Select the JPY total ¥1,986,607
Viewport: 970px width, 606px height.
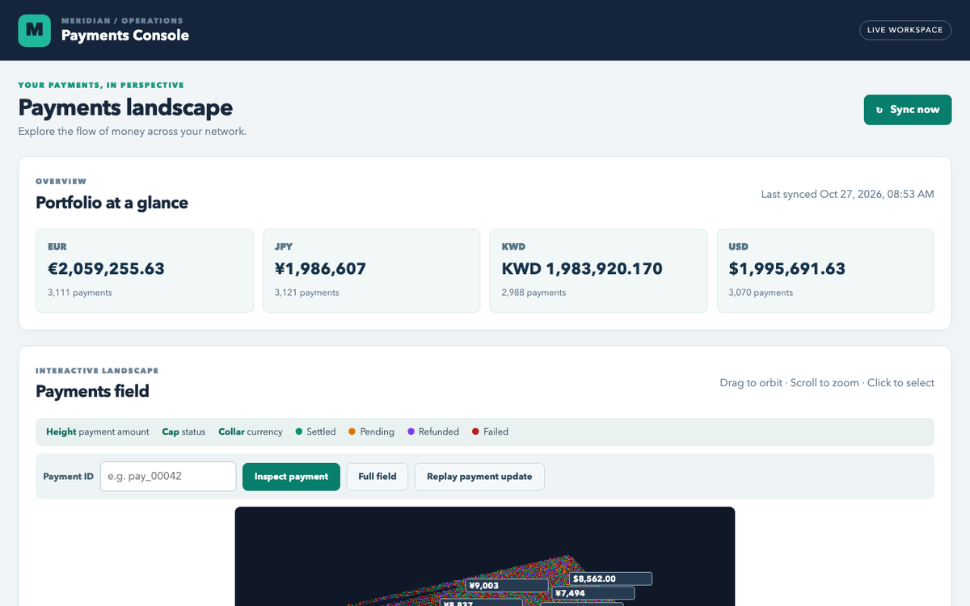pyautogui.click(x=320, y=269)
